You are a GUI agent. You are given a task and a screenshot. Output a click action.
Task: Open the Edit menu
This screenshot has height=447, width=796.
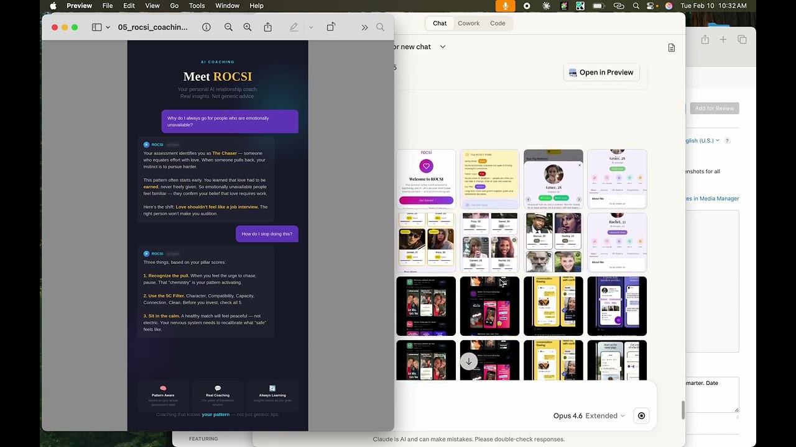129,6
